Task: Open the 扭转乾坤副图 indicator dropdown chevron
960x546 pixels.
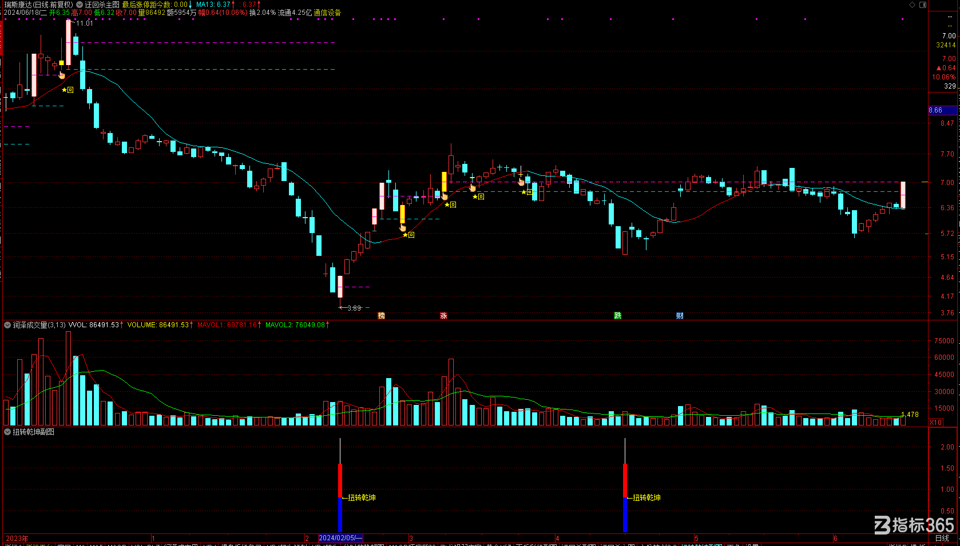Action: tap(7, 432)
